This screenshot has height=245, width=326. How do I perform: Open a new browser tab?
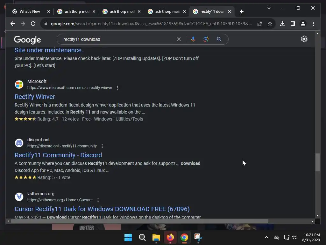(241, 11)
